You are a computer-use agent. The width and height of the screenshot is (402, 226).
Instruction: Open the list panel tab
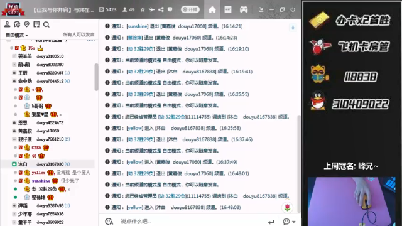(x=228, y=10)
